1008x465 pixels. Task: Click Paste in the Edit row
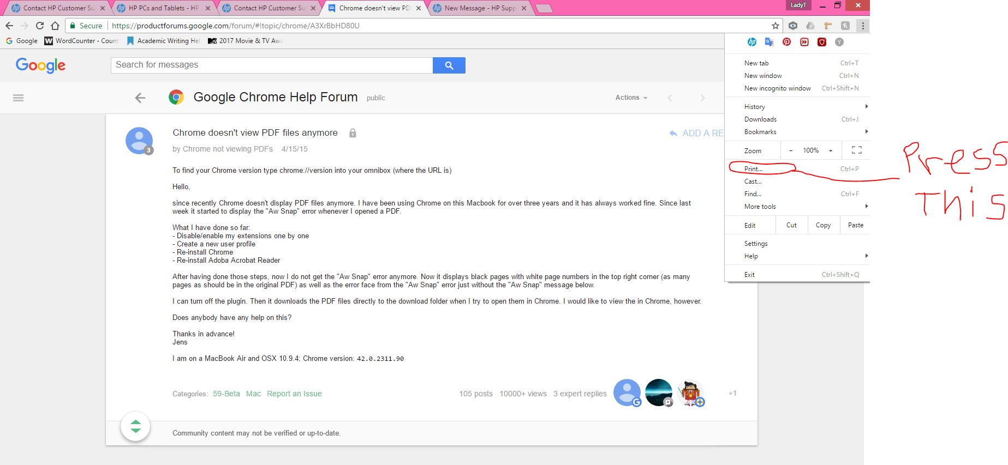point(855,225)
